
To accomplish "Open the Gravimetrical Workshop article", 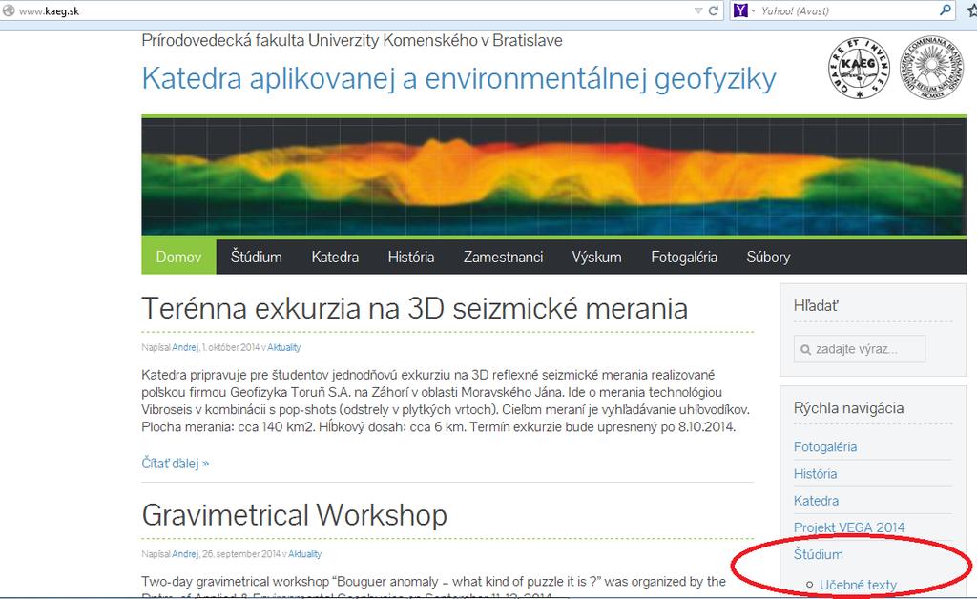I will pos(295,515).
